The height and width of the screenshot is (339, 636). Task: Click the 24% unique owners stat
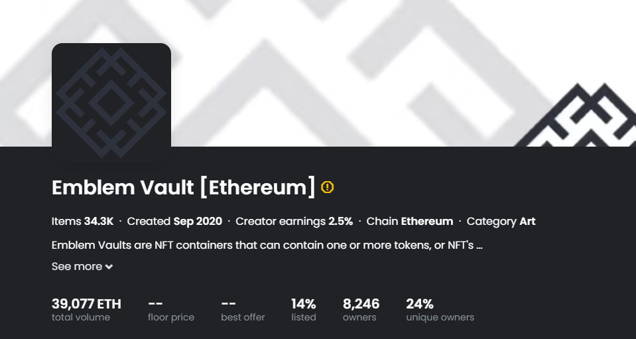tap(440, 310)
